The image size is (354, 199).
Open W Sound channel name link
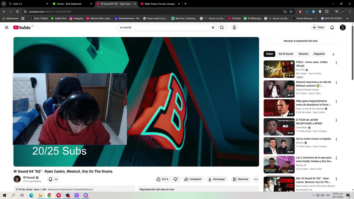pyautogui.click(x=29, y=177)
